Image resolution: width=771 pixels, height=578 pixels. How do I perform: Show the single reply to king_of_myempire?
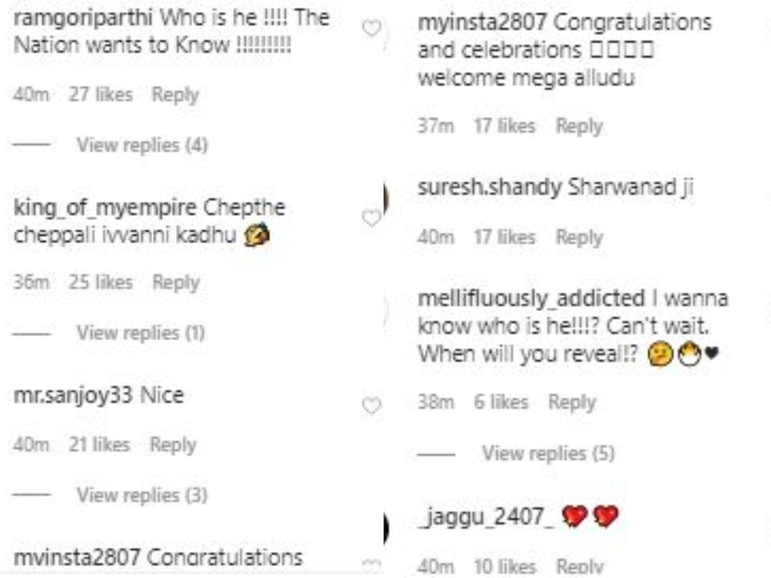pos(141,333)
